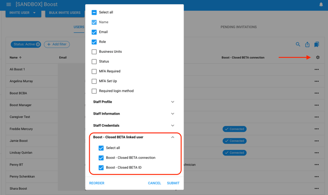Open the three-dot menu for Ali Boost 1
This screenshot has width=328, height=195.
317,69
